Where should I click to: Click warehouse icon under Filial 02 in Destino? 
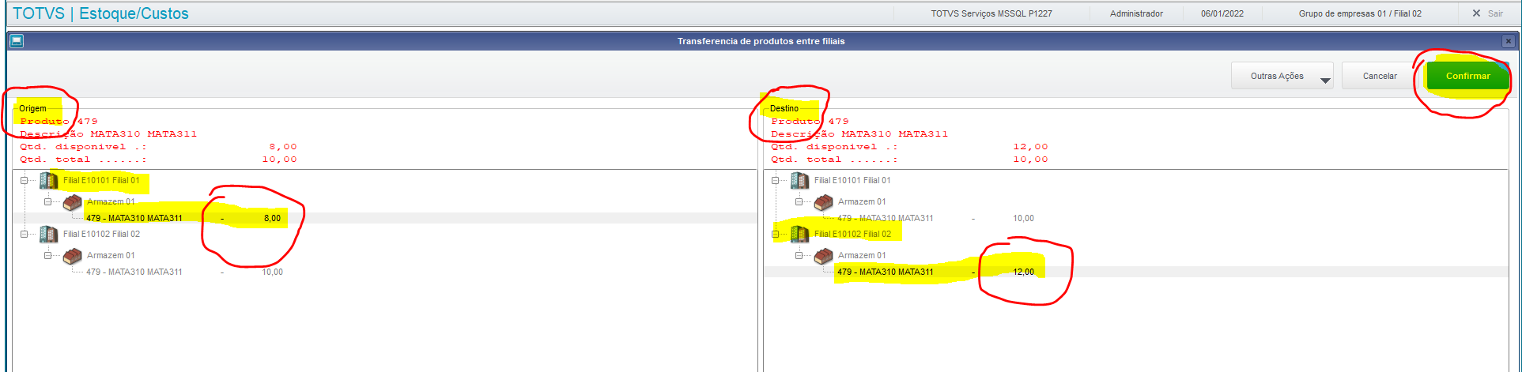[x=823, y=256]
